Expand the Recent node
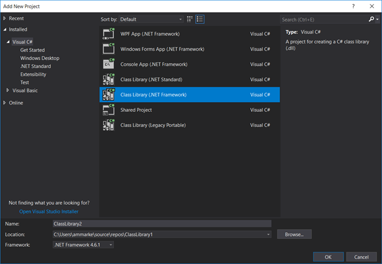The width and height of the screenshot is (382, 264). [x=5, y=18]
